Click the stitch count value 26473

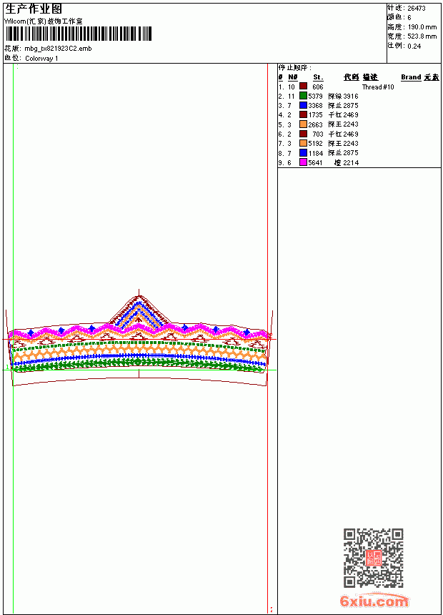[417, 9]
